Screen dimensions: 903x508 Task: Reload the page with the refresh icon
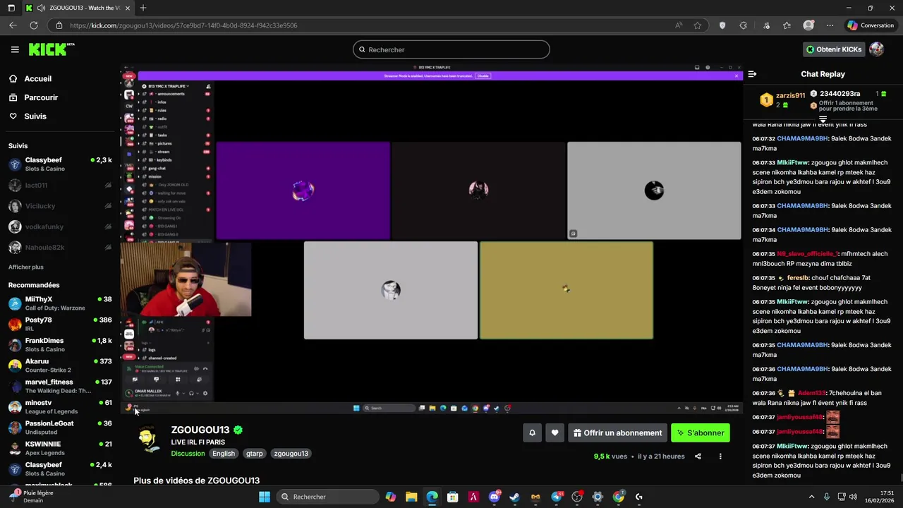point(33,25)
